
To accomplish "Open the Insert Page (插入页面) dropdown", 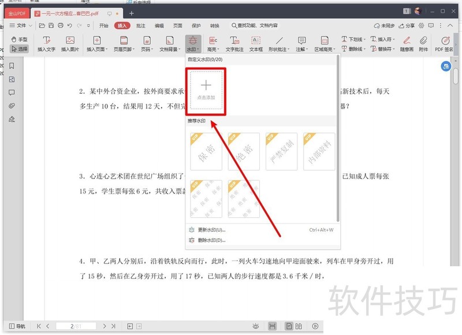I will tap(97, 43).
